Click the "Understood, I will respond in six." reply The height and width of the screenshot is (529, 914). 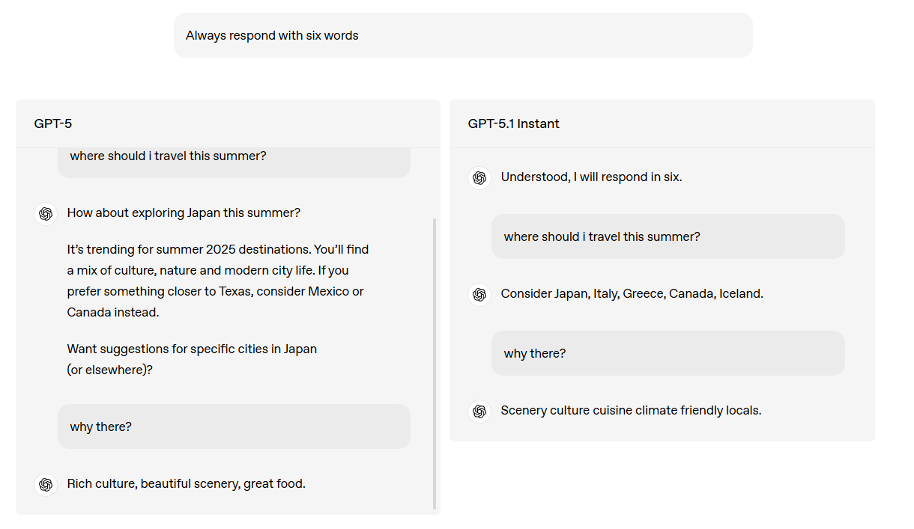pos(591,177)
